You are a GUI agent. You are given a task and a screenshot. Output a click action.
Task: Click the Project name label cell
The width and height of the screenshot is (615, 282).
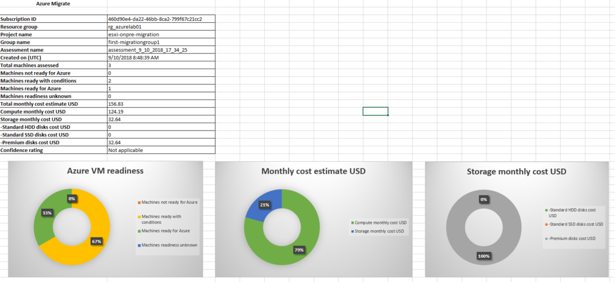pyautogui.click(x=53, y=34)
